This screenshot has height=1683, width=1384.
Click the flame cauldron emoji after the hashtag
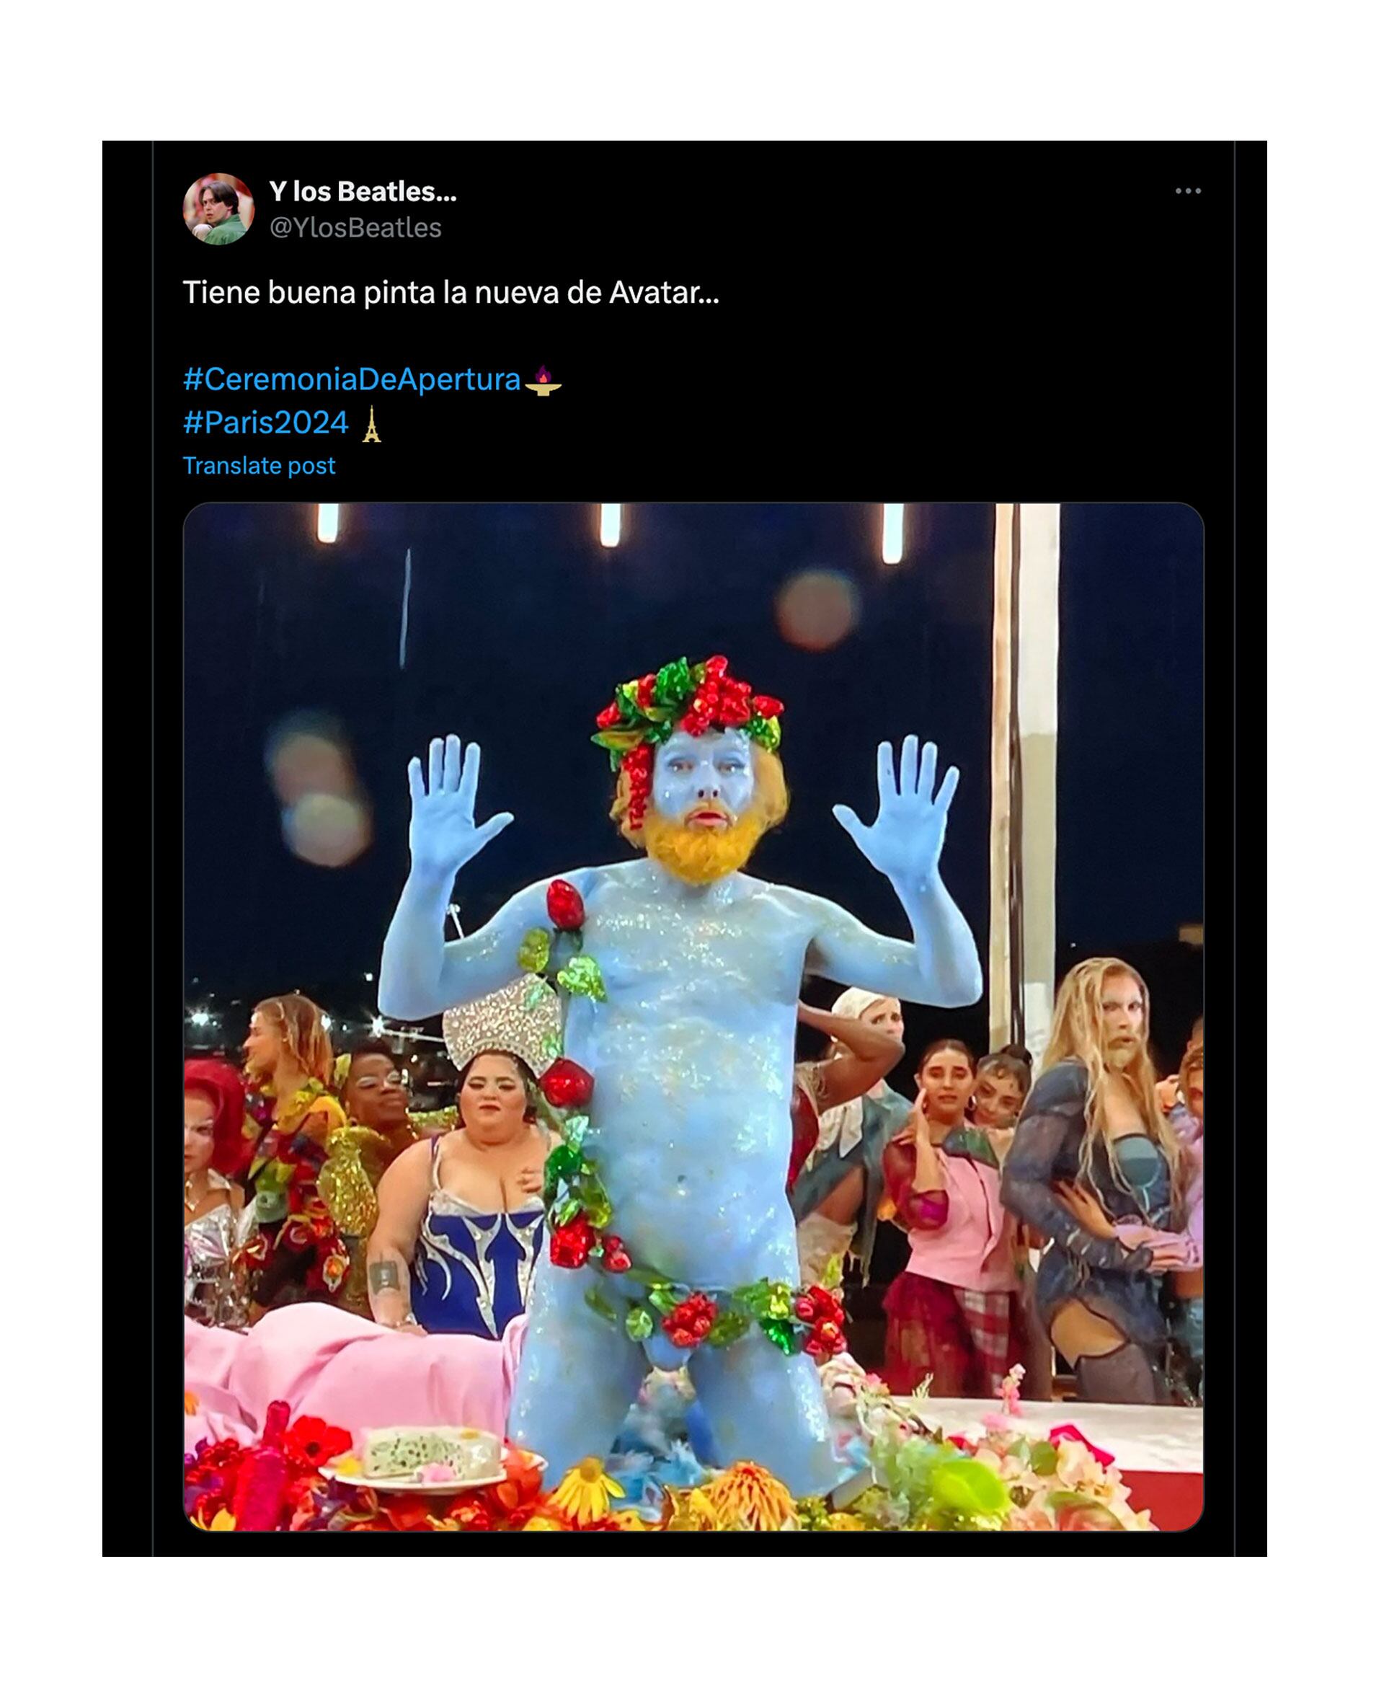click(543, 381)
